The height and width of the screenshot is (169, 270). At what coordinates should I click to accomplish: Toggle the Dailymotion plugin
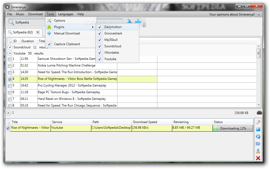point(117,27)
